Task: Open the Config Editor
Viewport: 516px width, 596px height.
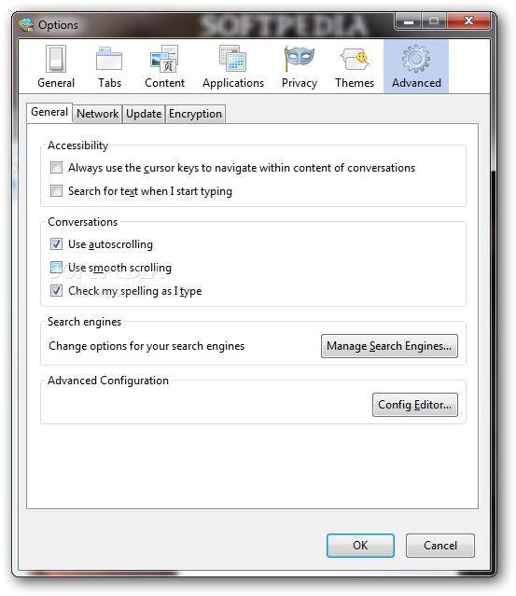Action: click(x=415, y=405)
